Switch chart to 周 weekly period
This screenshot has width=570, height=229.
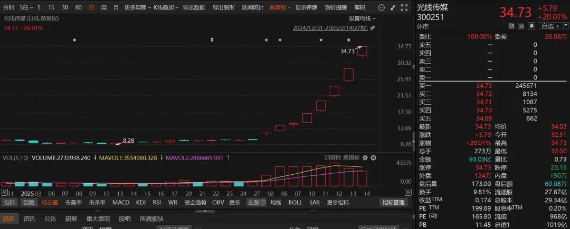coord(104,7)
